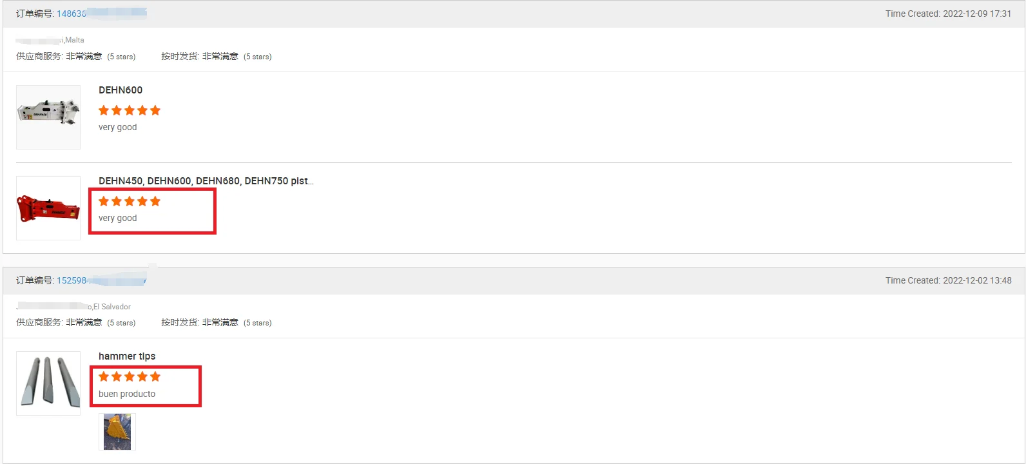This screenshot has height=464, width=1026.
Task: Click the hammer tips product name
Action: pyautogui.click(x=127, y=356)
